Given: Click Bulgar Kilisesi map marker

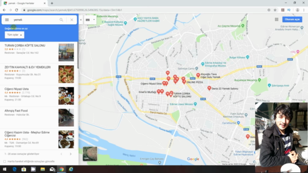Looking at the screenshot, I should coord(247,57).
